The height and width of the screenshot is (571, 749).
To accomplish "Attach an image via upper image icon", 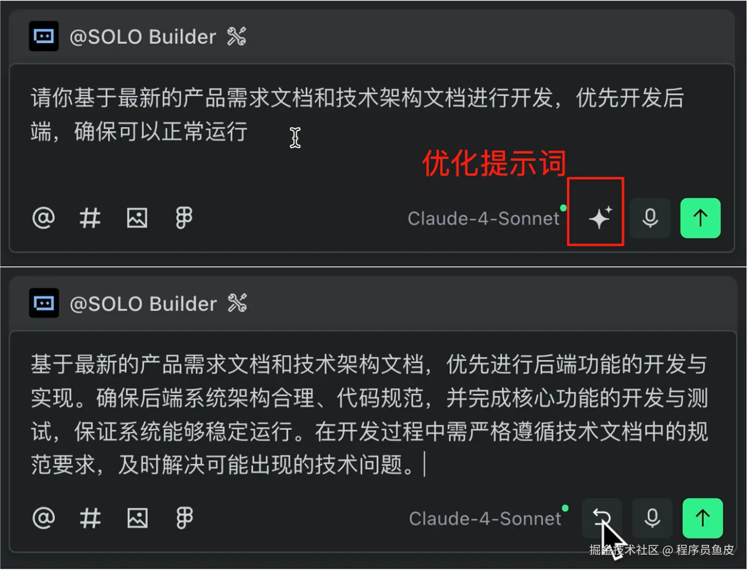I will [x=137, y=218].
